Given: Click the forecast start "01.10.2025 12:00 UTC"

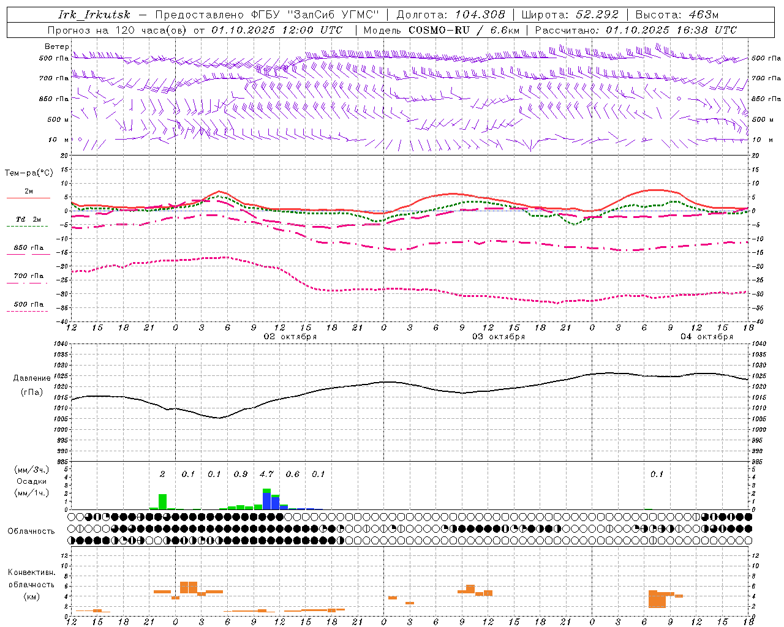Looking at the screenshot, I should pos(277,30).
